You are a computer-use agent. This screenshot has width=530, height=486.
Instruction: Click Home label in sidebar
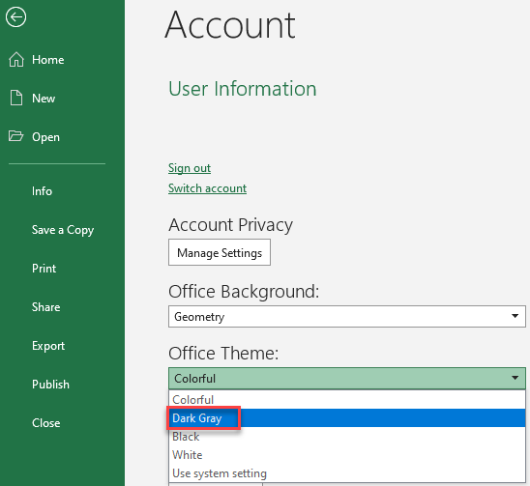pyautogui.click(x=48, y=60)
